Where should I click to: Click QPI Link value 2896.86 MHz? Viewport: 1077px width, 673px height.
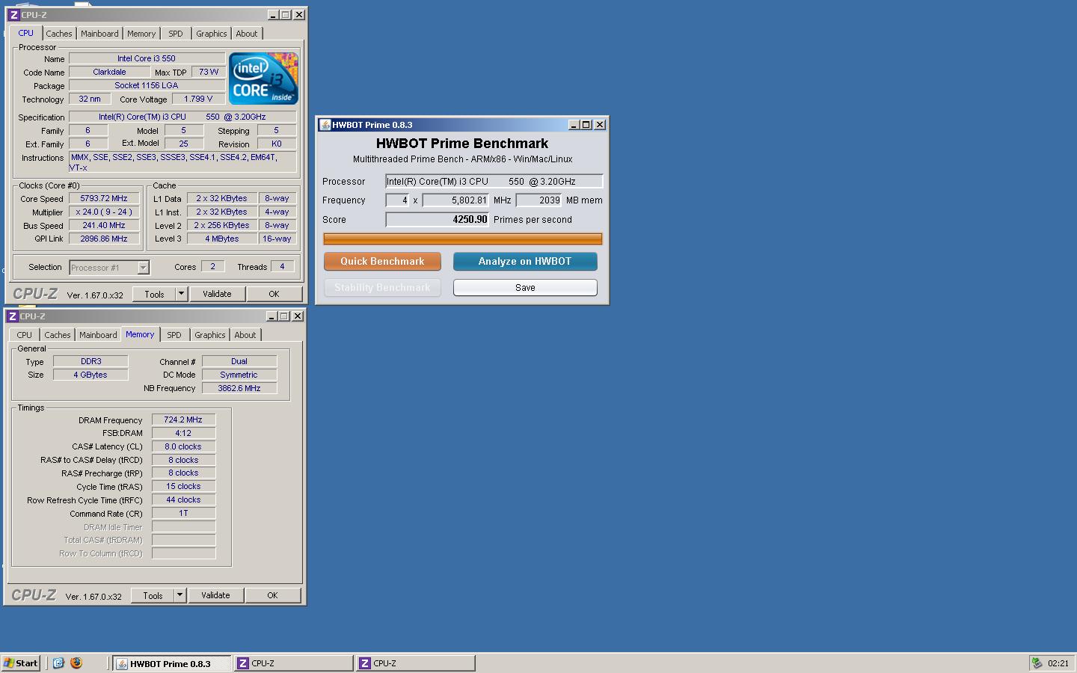pyautogui.click(x=104, y=239)
